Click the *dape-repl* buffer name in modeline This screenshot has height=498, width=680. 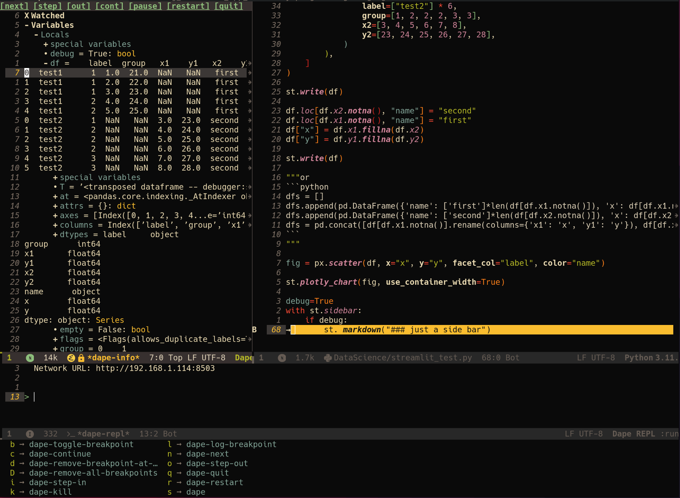103,434
